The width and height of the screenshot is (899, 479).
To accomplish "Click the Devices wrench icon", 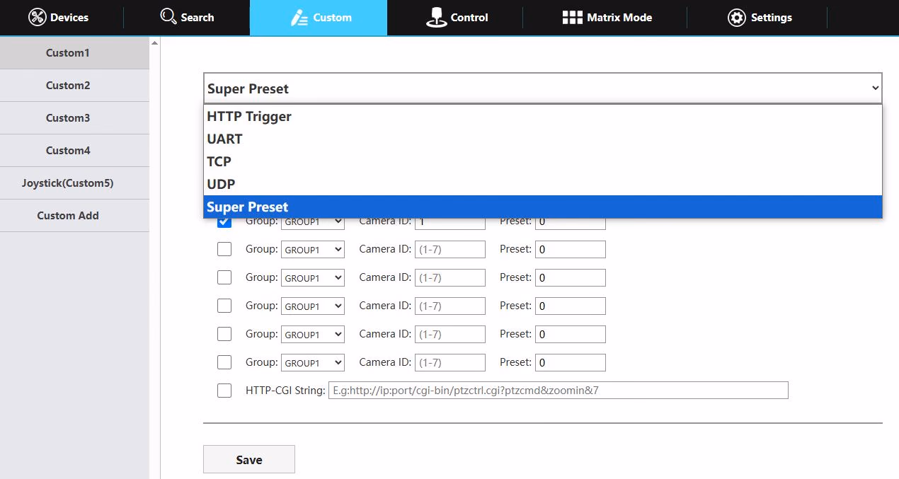I will coord(37,17).
